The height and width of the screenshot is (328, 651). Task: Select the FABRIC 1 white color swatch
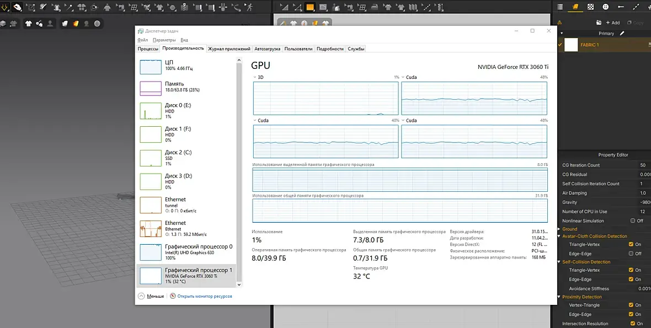click(x=571, y=45)
